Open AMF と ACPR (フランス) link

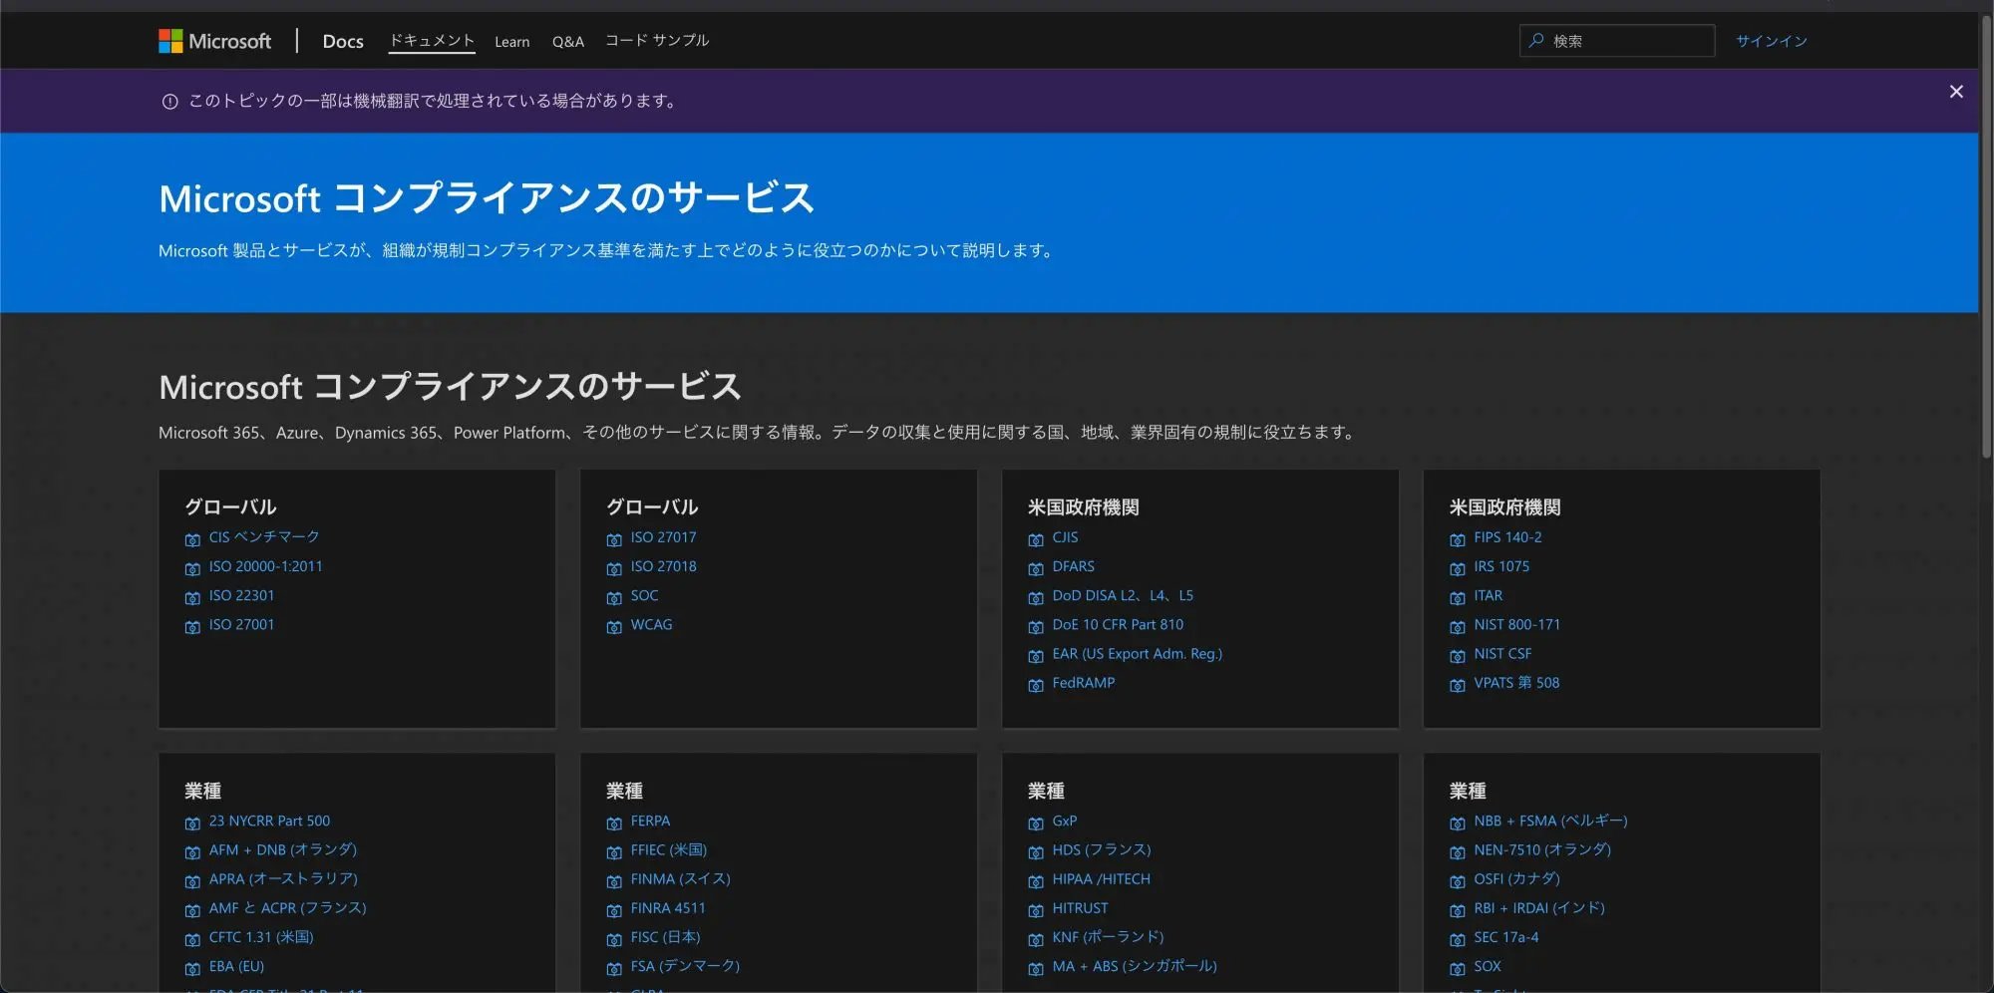pyautogui.click(x=288, y=907)
